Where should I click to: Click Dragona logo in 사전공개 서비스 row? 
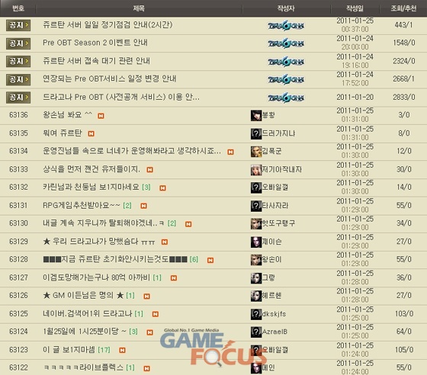click(x=286, y=98)
